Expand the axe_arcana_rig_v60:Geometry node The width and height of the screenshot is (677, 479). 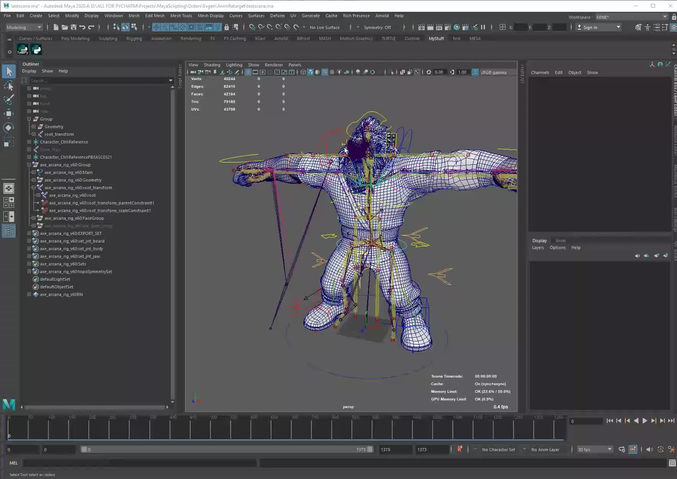(x=33, y=180)
